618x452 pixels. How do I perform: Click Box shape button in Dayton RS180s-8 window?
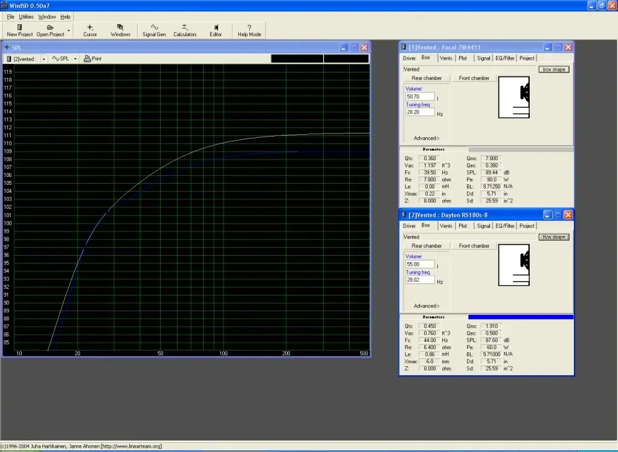[554, 237]
